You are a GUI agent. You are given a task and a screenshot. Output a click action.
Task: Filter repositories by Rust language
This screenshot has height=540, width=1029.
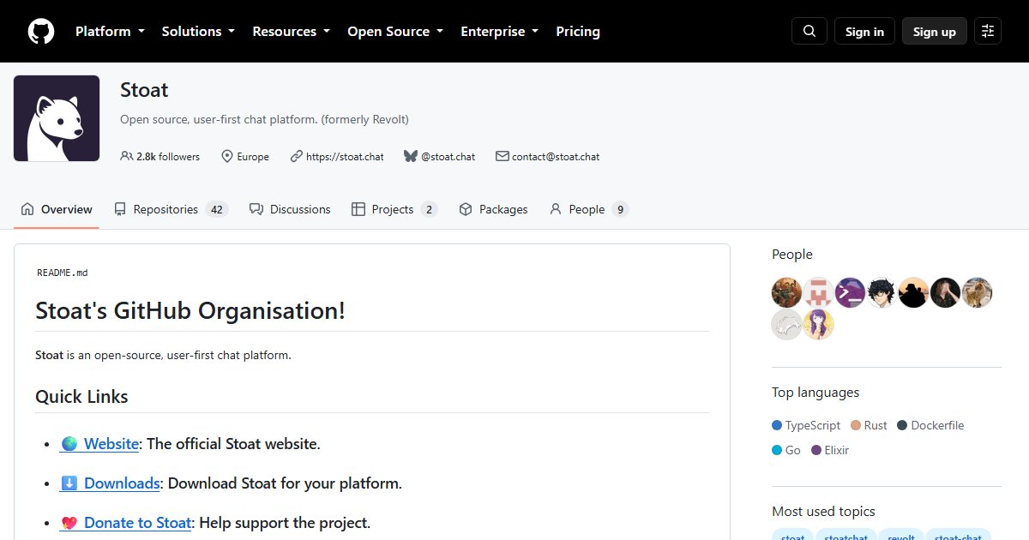[x=870, y=425]
